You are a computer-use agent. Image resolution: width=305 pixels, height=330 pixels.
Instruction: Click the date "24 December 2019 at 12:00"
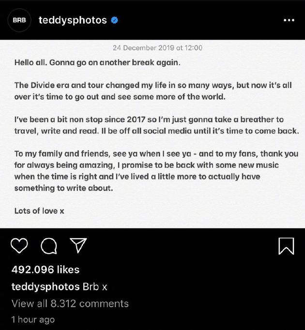(x=157, y=48)
